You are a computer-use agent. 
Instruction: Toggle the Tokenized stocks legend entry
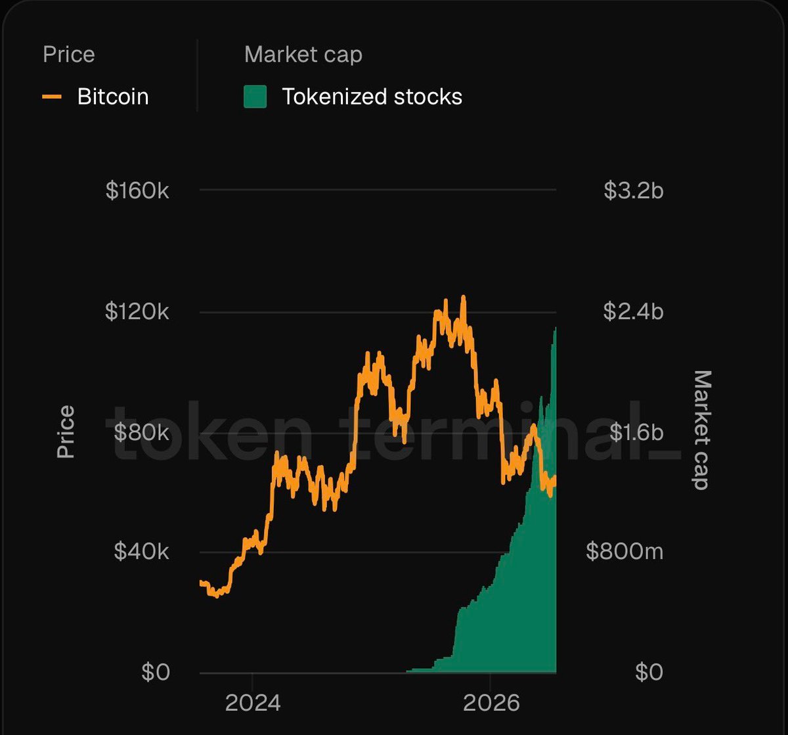coord(353,97)
